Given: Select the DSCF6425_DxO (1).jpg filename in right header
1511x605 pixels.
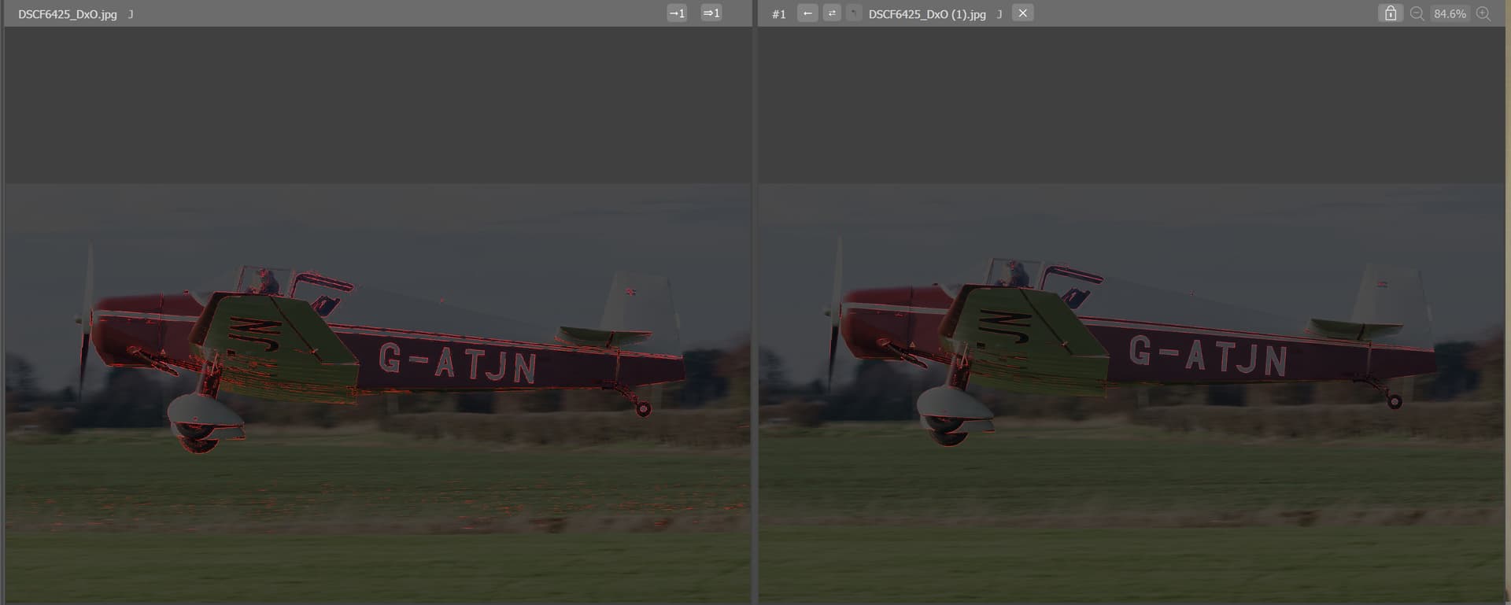Looking at the screenshot, I should tap(926, 14).
